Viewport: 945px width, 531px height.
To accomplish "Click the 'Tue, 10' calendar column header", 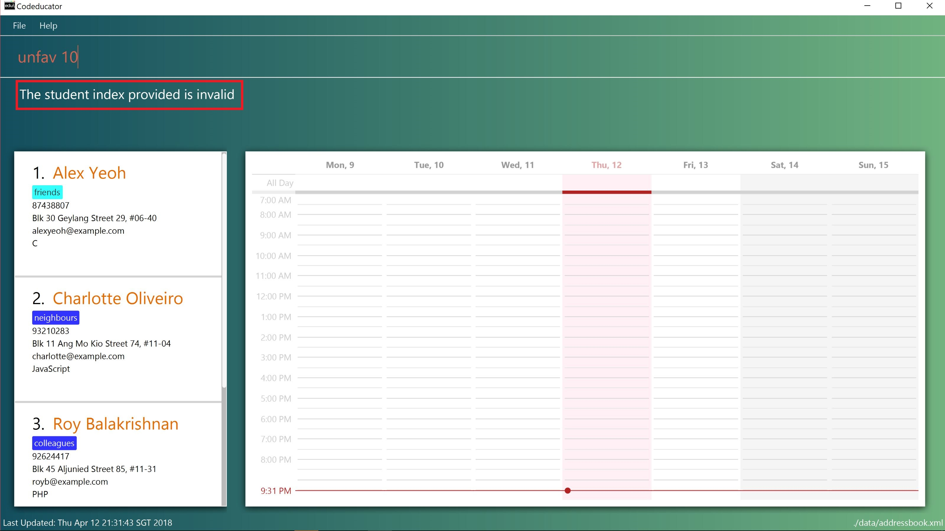I will pyautogui.click(x=429, y=165).
